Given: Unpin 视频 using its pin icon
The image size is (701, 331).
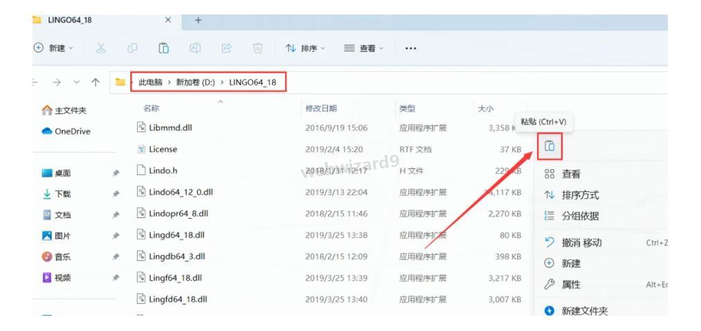Looking at the screenshot, I should tap(116, 278).
